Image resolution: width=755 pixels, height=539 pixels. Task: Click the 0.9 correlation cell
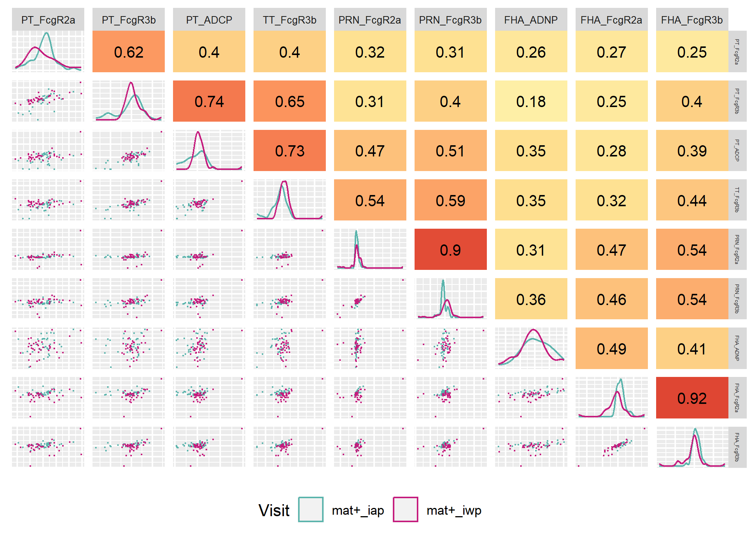pyautogui.click(x=451, y=249)
